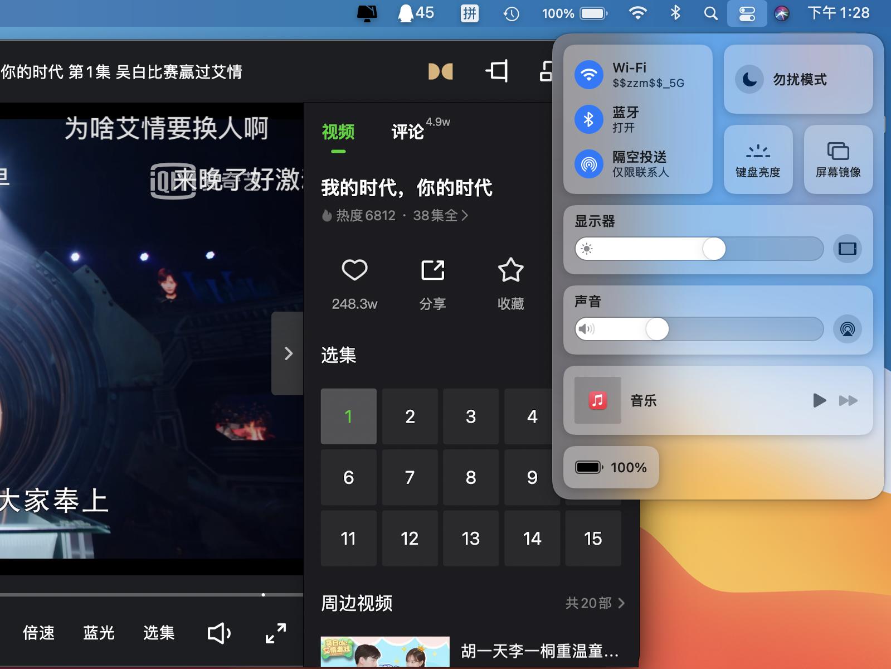
Task: Select episode 13
Action: (471, 539)
